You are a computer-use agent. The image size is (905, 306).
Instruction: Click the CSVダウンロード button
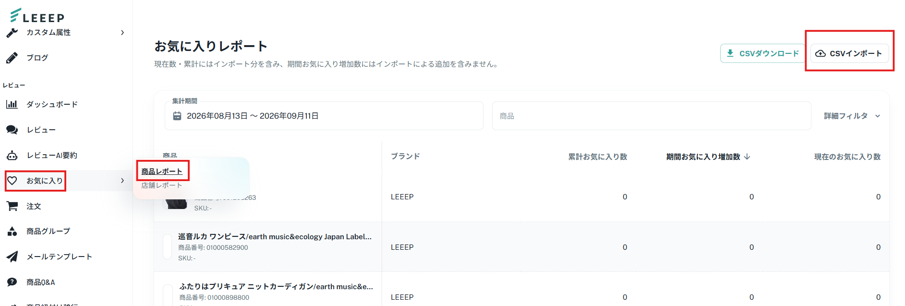(762, 53)
